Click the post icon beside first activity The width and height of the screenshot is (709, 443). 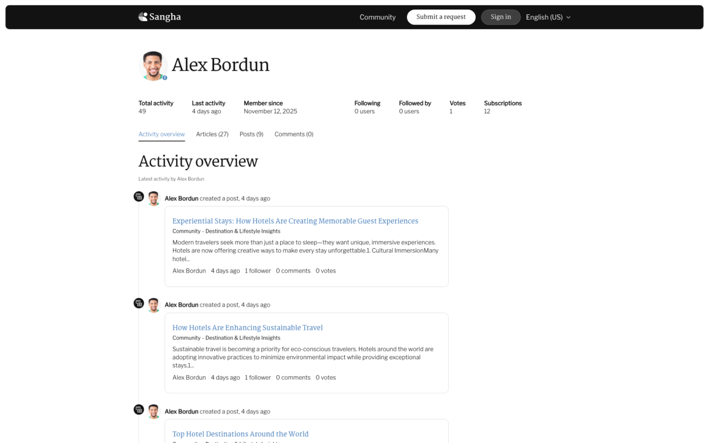pos(139,197)
